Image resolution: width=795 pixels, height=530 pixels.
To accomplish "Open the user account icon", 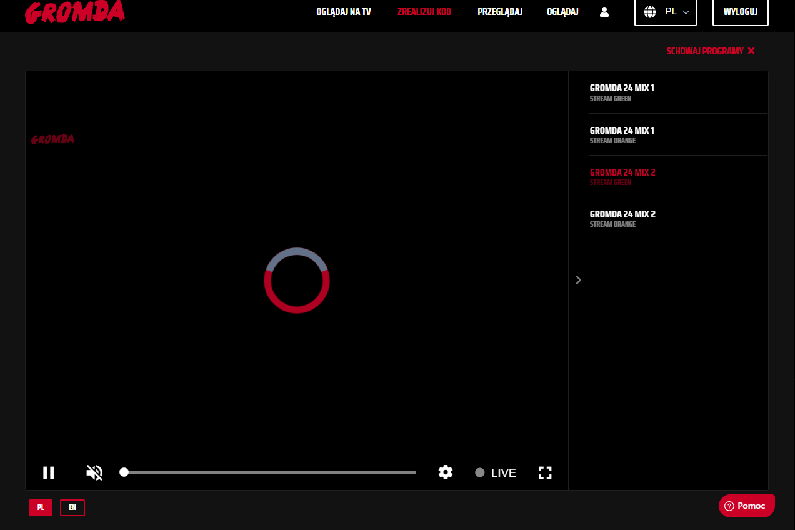I will click(x=604, y=12).
